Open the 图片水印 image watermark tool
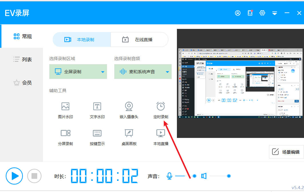 65,110
